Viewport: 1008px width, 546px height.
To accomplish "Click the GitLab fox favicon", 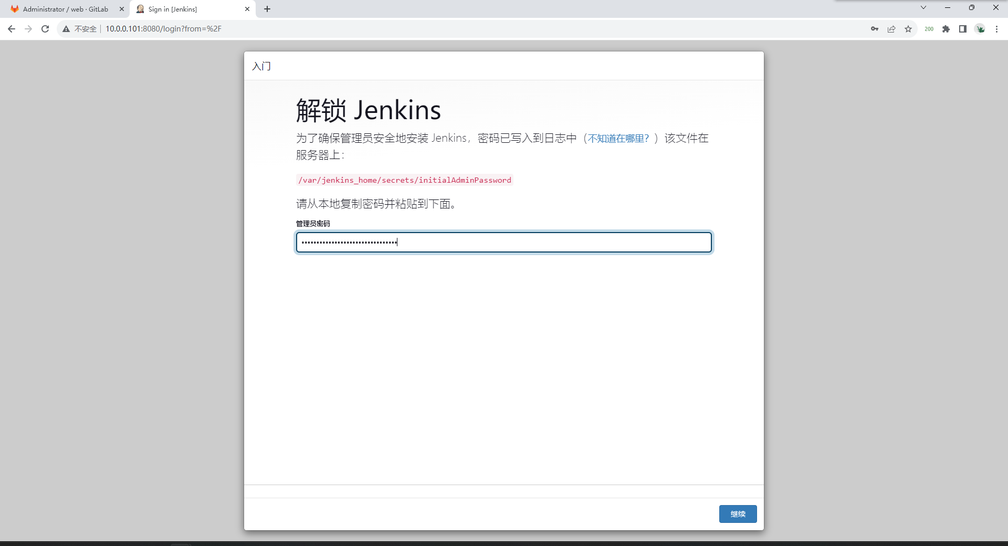I will pyautogui.click(x=15, y=9).
